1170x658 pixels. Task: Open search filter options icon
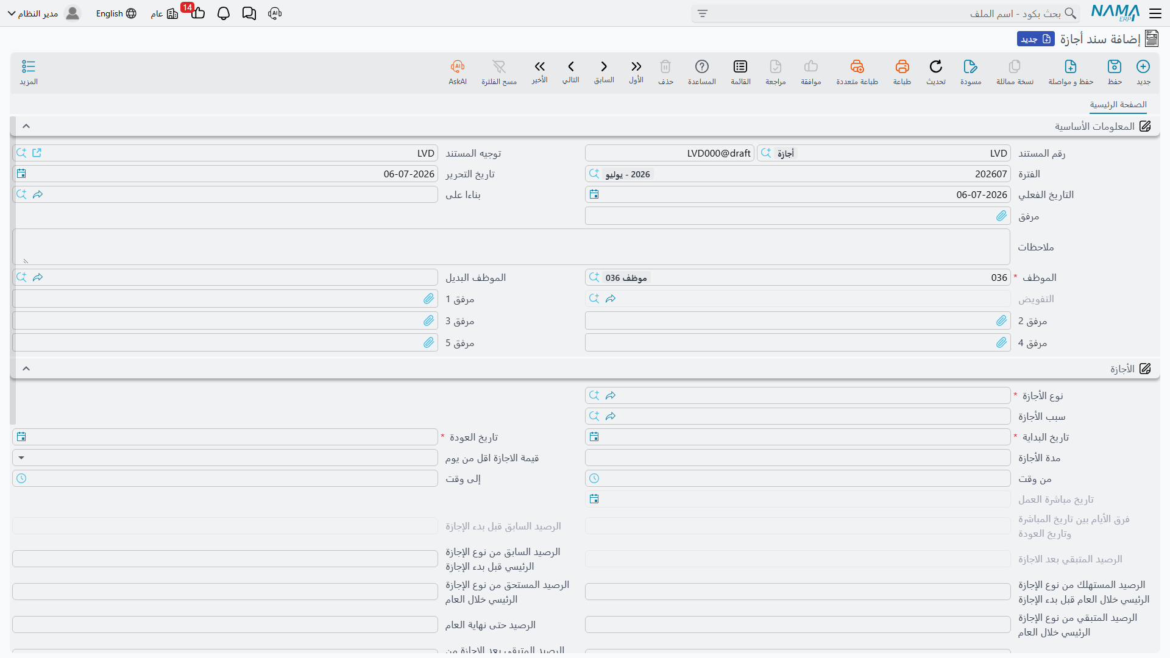pyautogui.click(x=703, y=13)
